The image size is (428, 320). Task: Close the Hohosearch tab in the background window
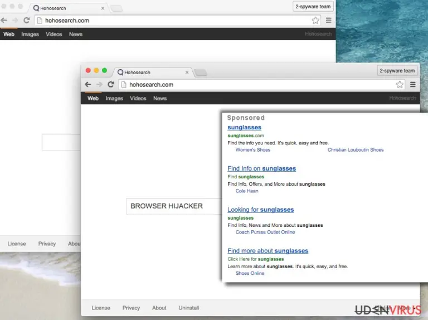click(103, 8)
